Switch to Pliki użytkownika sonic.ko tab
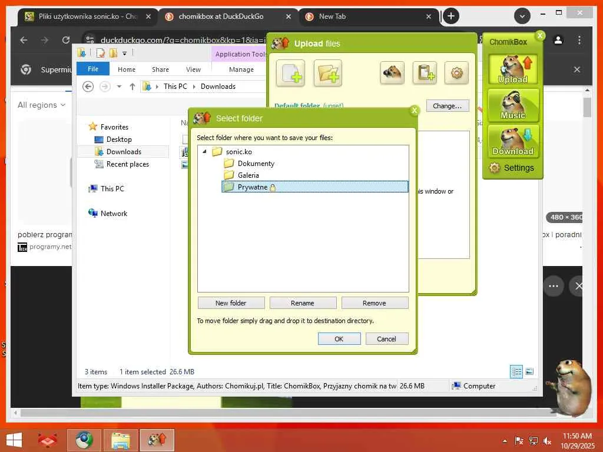The width and height of the screenshot is (603, 452). click(x=88, y=16)
